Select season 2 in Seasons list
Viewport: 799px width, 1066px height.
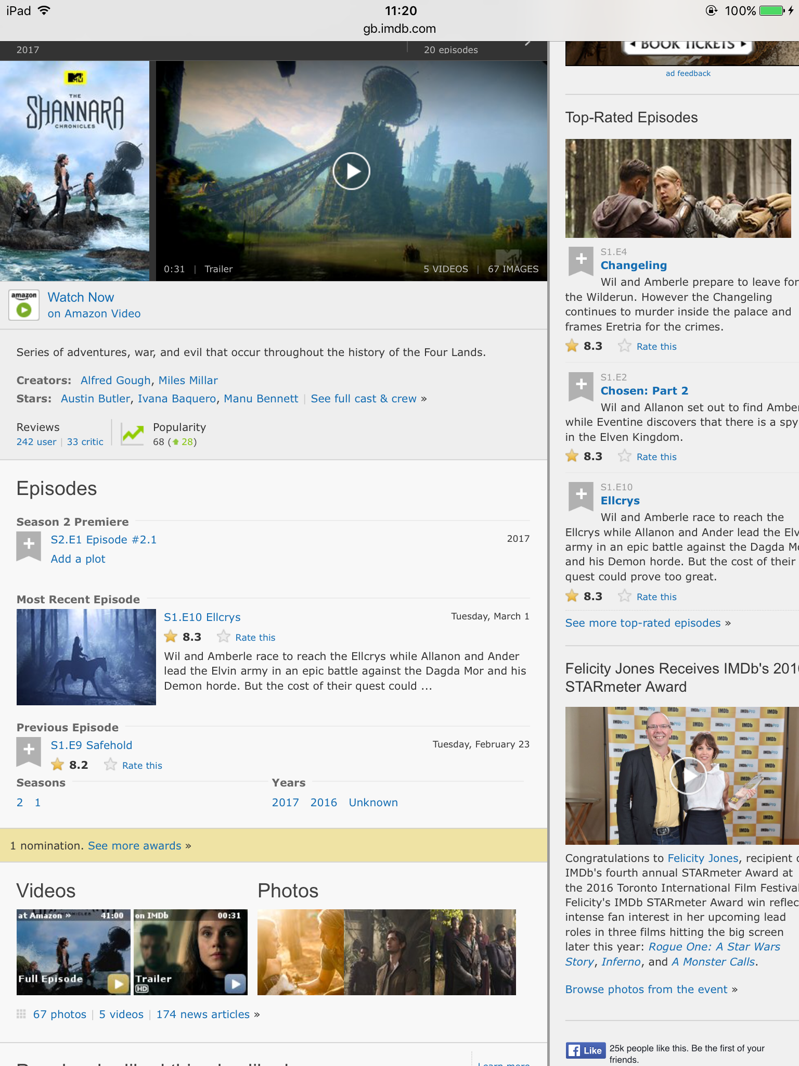(x=20, y=803)
